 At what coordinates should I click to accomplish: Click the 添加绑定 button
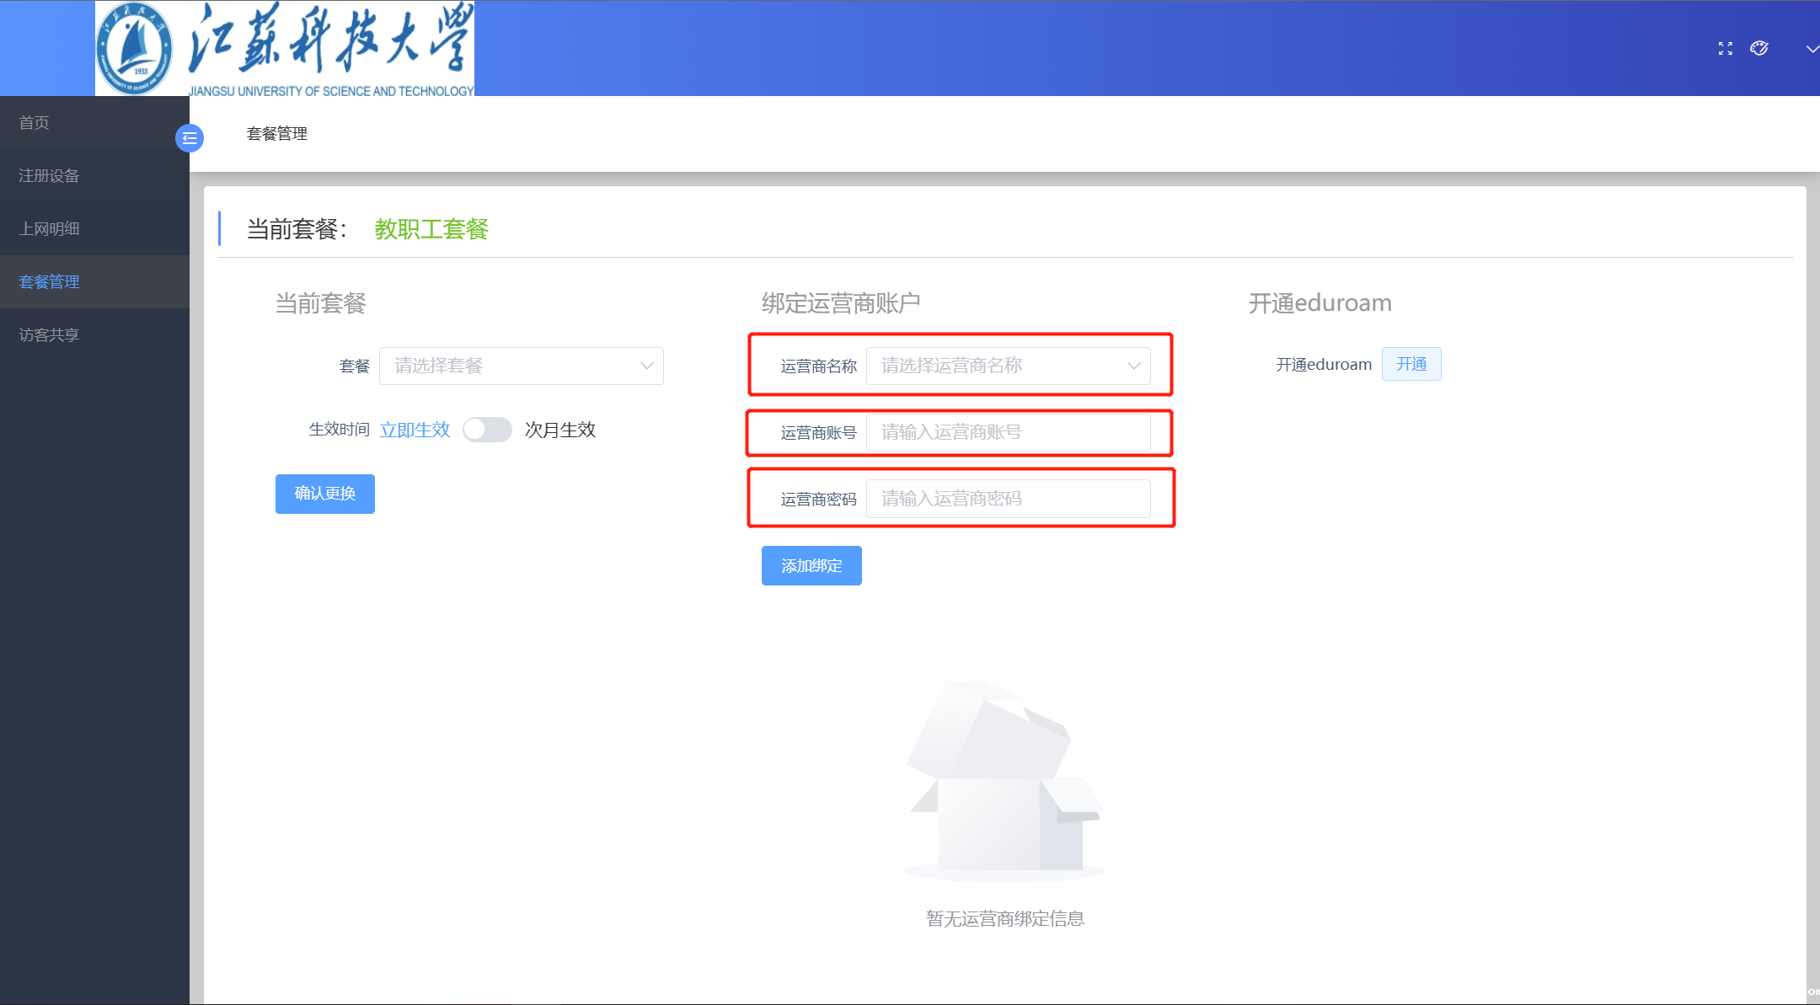[811, 565]
